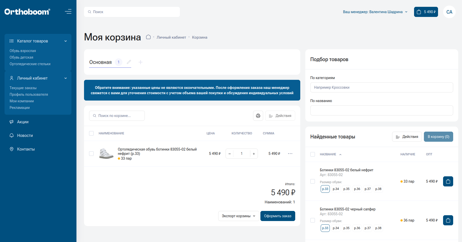The height and width of the screenshot is (242, 462).
Task: Go to Текущие заказы menu item
Action: [23, 88]
